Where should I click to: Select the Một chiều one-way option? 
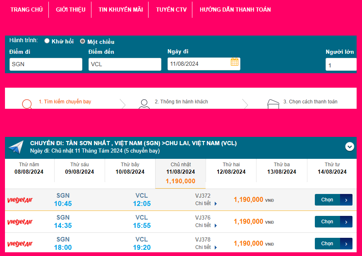[x=83, y=41]
